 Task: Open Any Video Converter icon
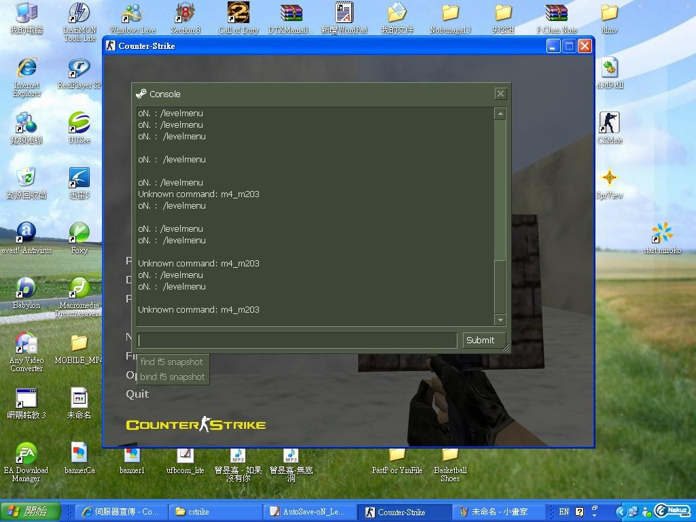[27, 352]
